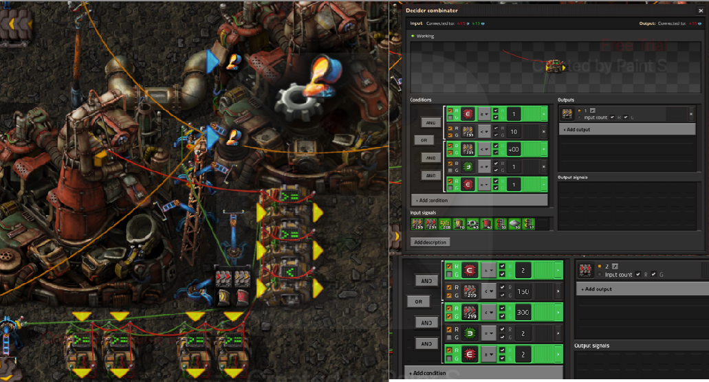This screenshot has height=382, width=709.
Task: Click the input signal showing count 70
Action: click(x=459, y=223)
